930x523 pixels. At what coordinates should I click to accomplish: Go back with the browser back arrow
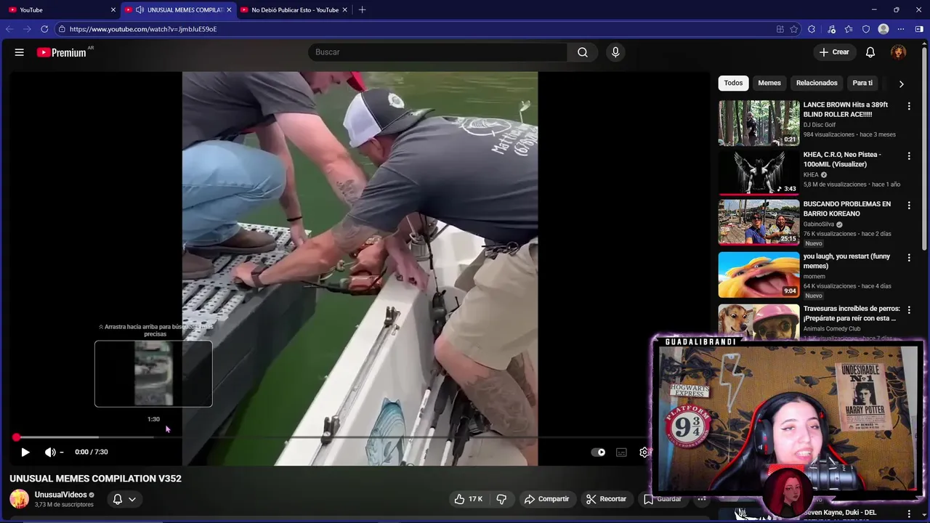9,29
